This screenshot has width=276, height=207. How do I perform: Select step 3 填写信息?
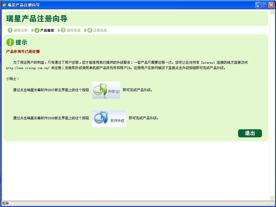pyautogui.click(x=71, y=30)
